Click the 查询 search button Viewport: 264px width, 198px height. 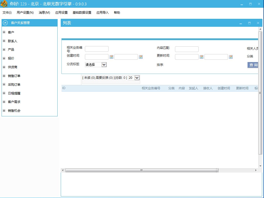pos(253,65)
